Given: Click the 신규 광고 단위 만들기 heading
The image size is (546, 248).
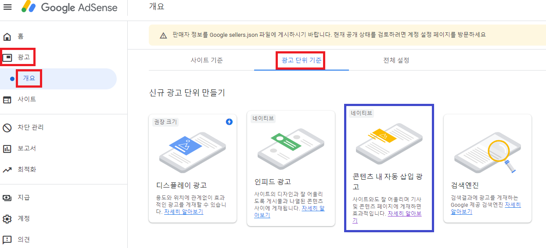Looking at the screenshot, I should pyautogui.click(x=187, y=92).
